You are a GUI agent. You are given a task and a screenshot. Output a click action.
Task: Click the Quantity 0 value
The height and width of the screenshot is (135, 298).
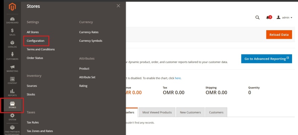pos(250,92)
